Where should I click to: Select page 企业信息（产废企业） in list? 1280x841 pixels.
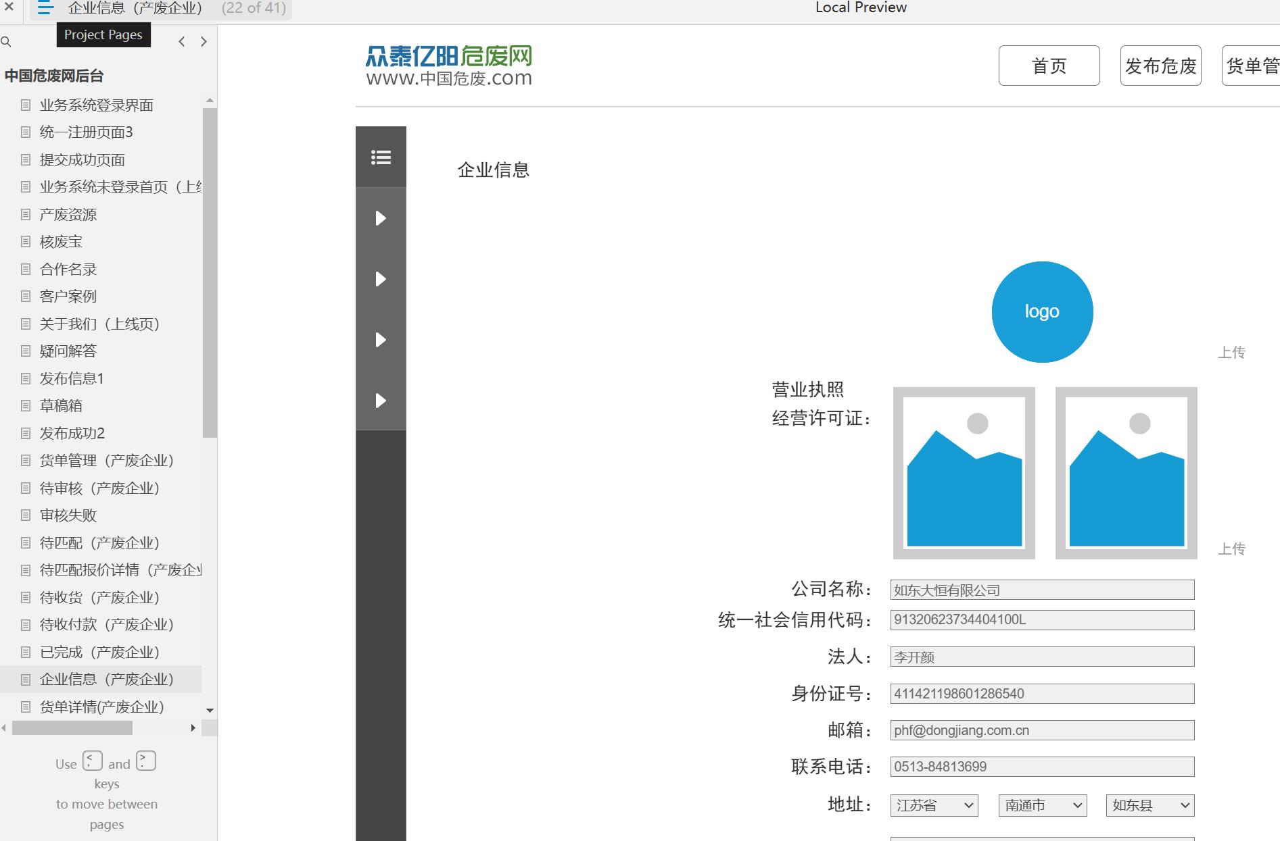point(101,680)
